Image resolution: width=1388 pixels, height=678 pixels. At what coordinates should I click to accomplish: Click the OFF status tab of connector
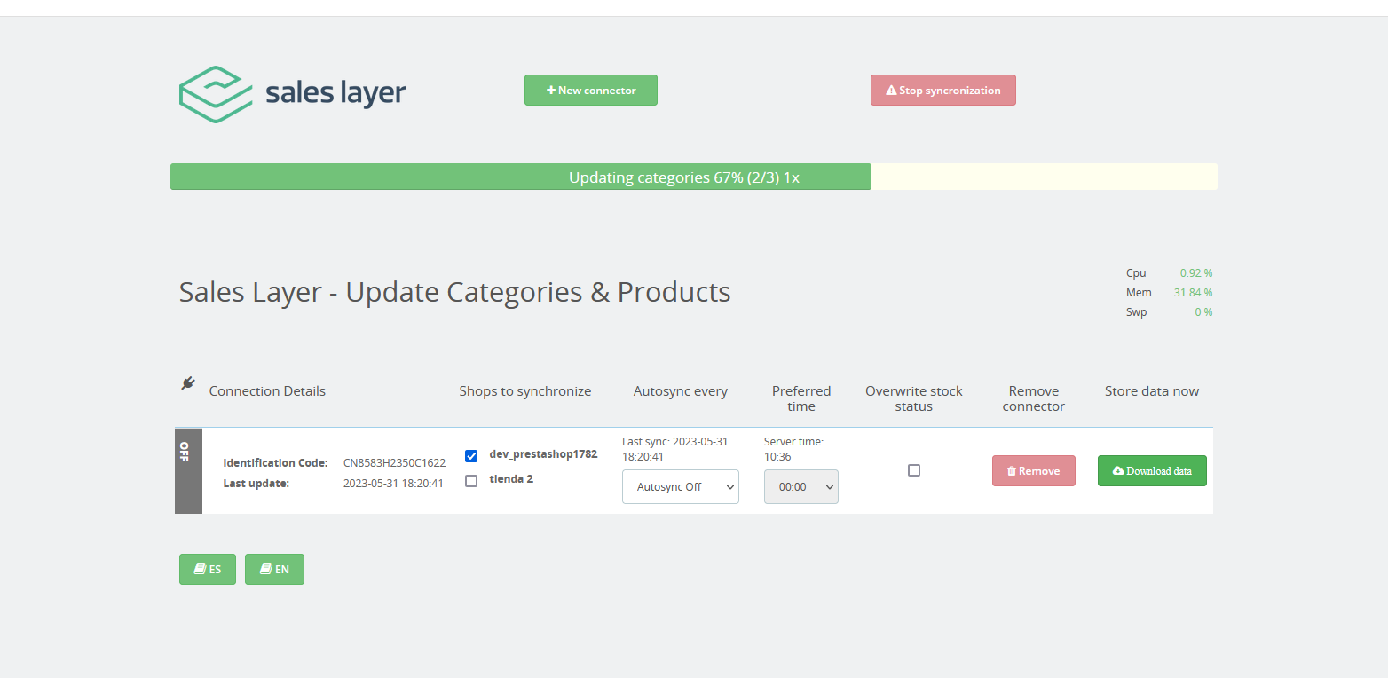click(x=188, y=470)
